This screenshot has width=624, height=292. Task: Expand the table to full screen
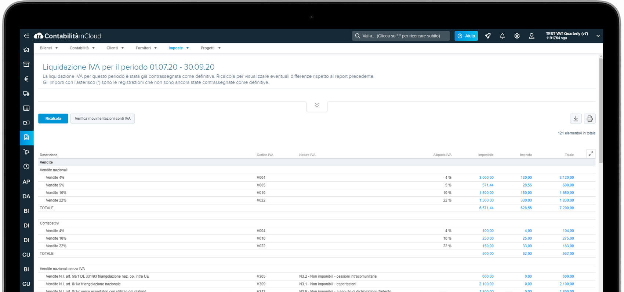pyautogui.click(x=591, y=154)
